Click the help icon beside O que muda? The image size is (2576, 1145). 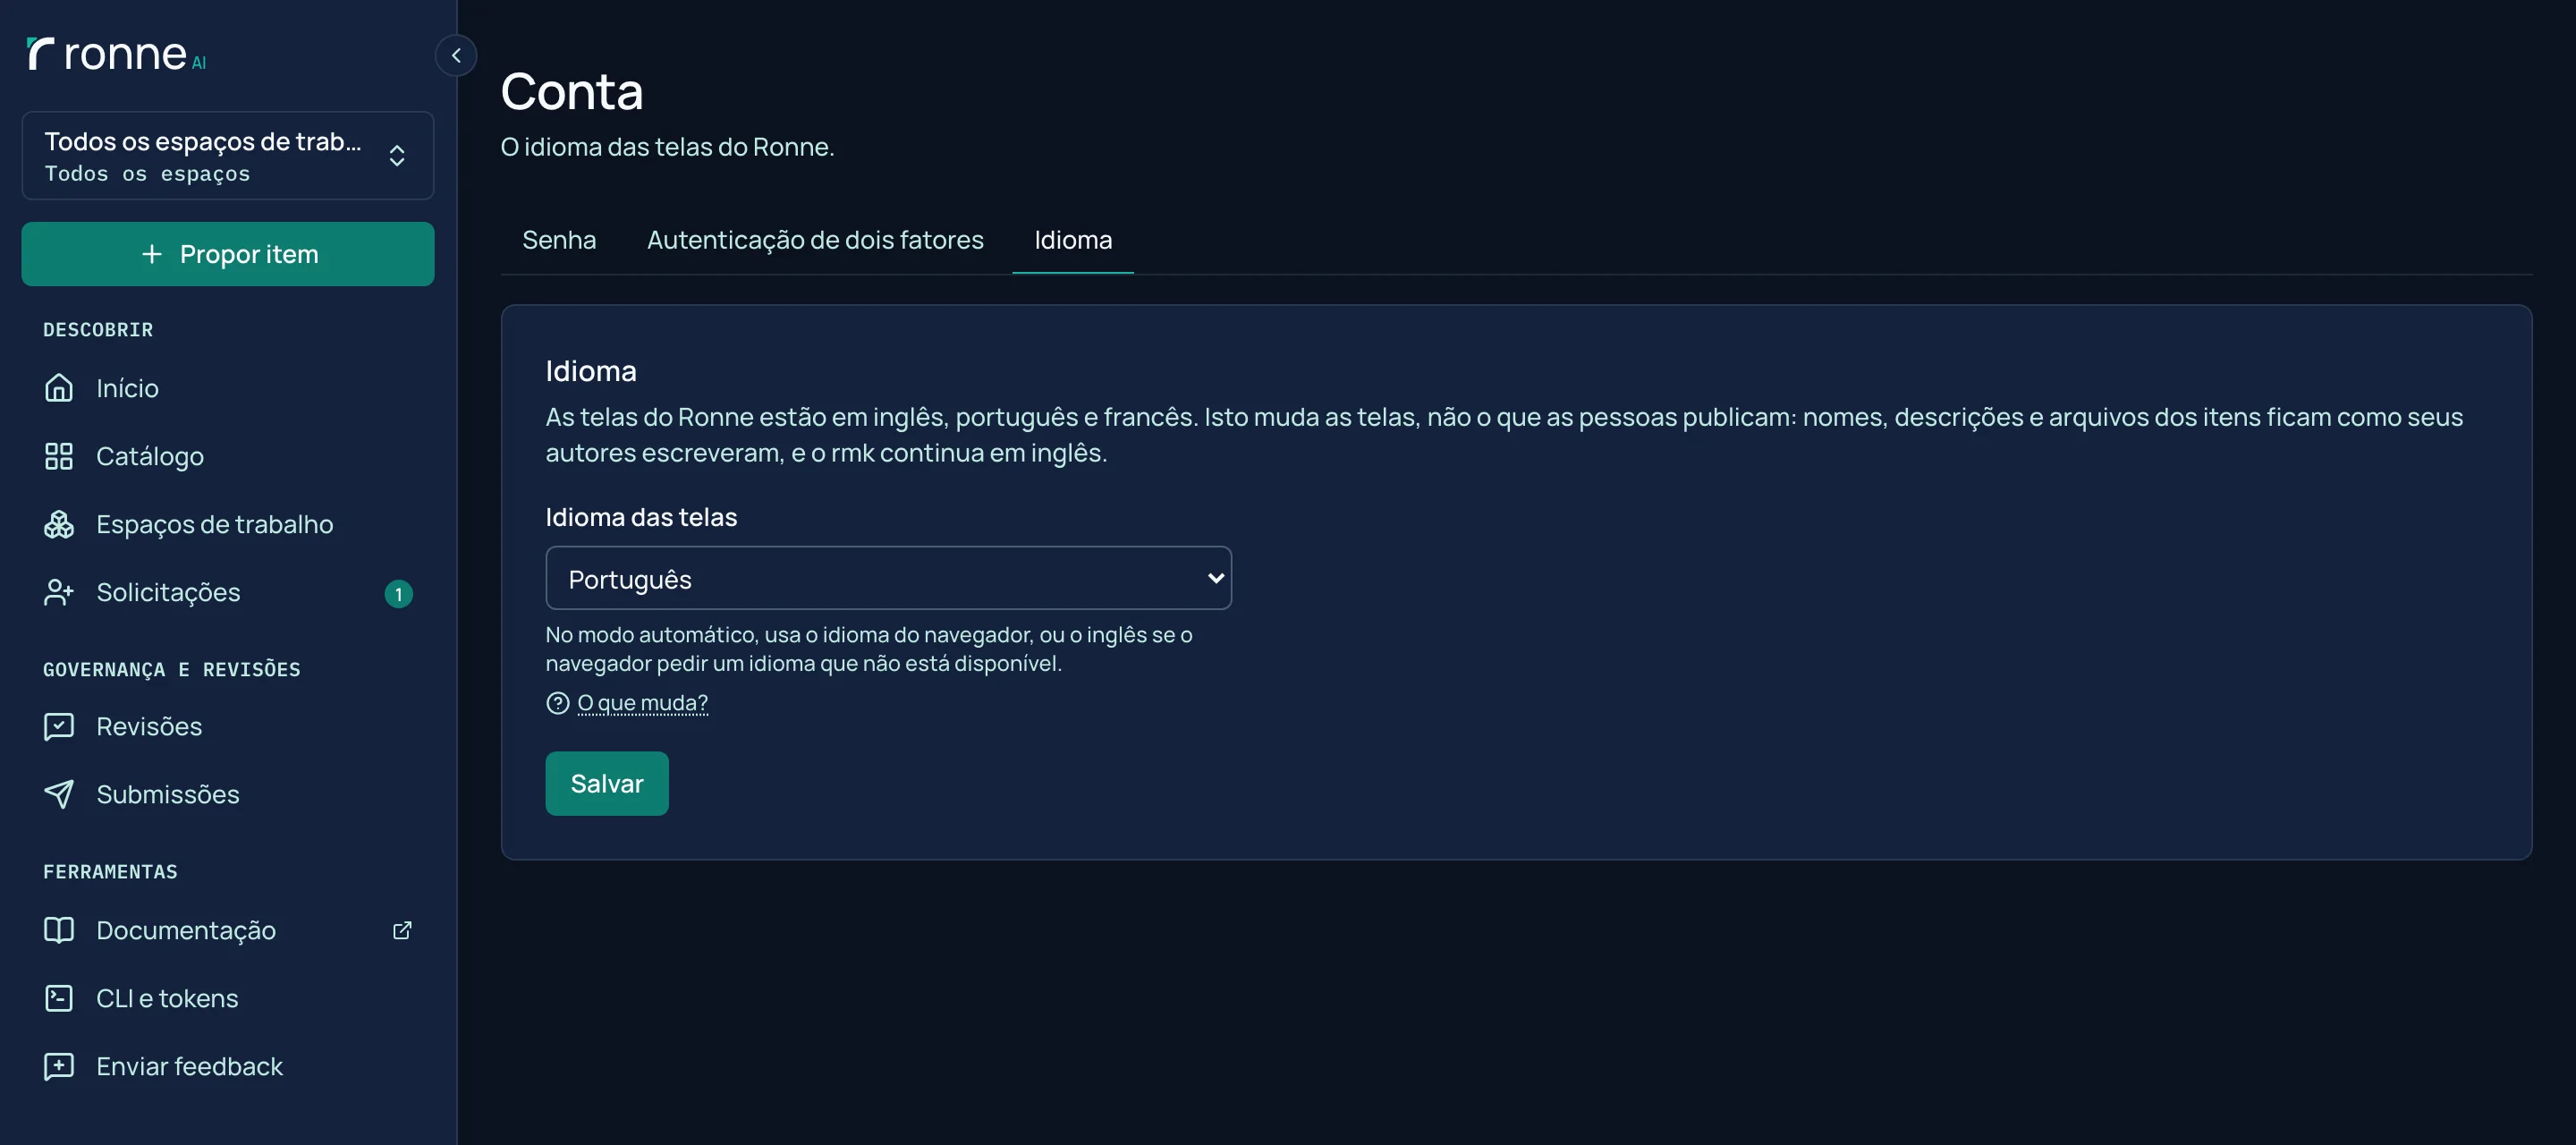(x=558, y=703)
